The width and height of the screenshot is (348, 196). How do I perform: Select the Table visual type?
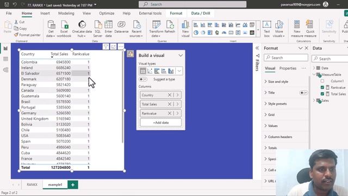point(142,71)
